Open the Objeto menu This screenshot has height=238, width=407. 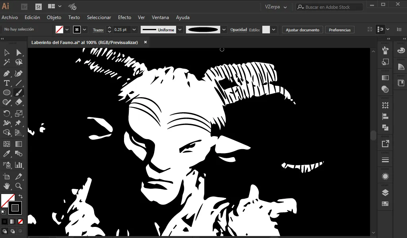[x=54, y=17]
